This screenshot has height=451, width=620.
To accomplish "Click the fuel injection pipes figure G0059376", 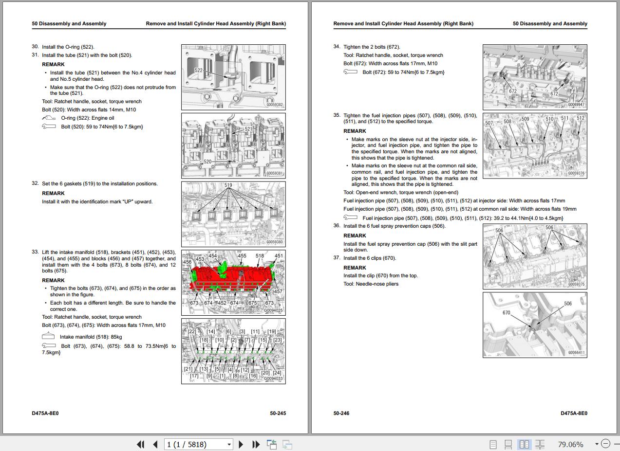I will (x=535, y=145).
